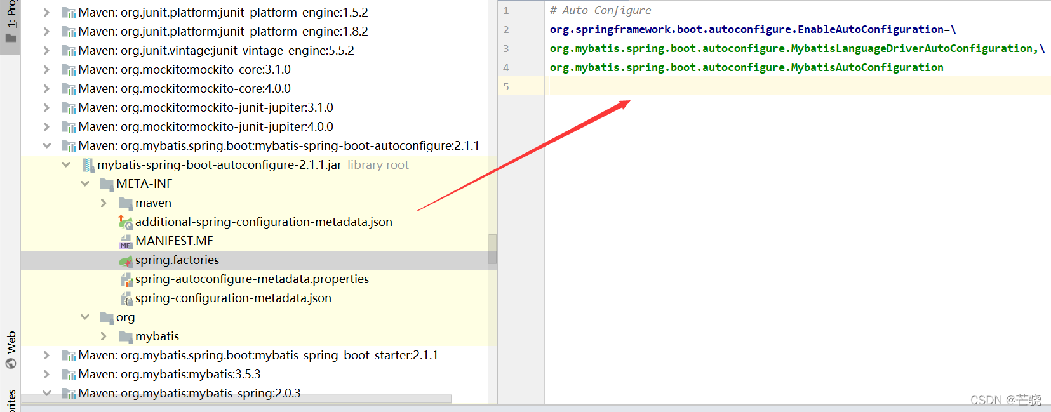Click the MANIFEST.MF file icon
1051x412 pixels.
point(126,241)
